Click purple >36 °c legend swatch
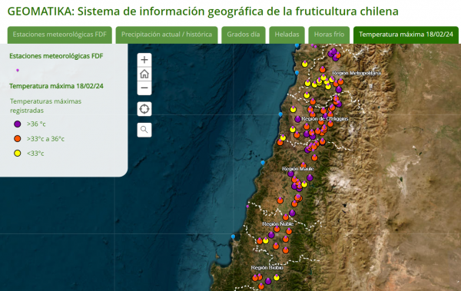The height and width of the screenshot is (291, 461). (x=18, y=124)
